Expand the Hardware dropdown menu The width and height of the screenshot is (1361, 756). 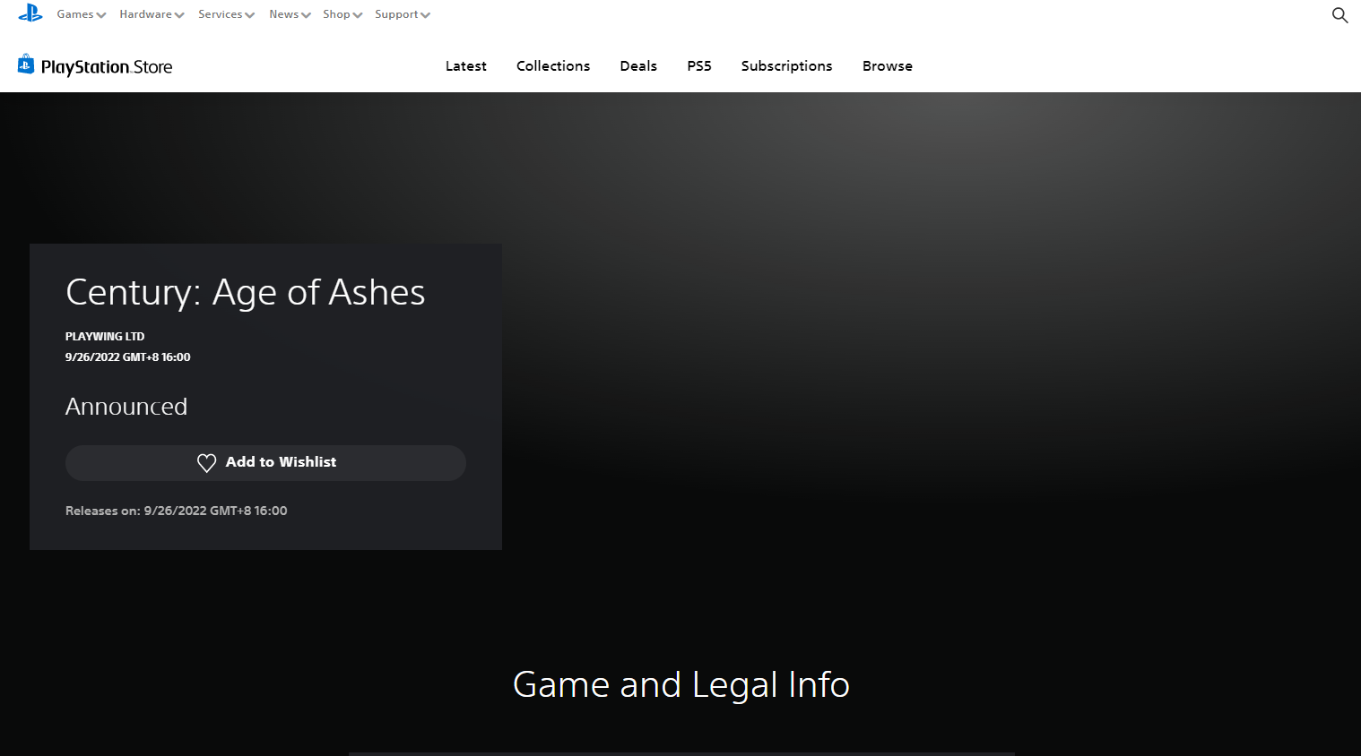point(152,14)
